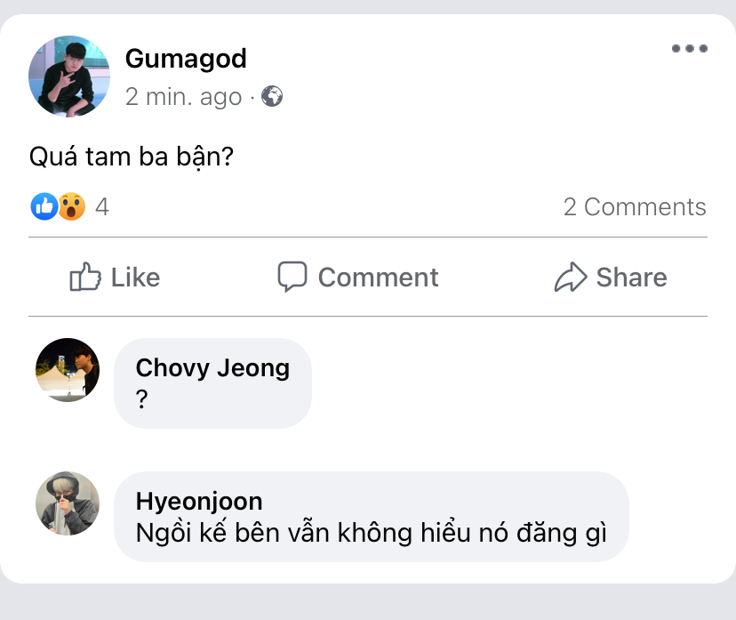Open the 2 Comments link
The image size is (736, 620).
[x=635, y=207]
